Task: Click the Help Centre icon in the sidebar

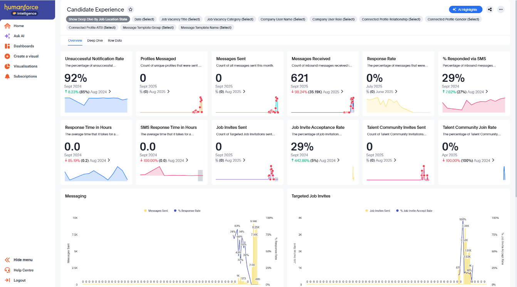Action: [x=6, y=270]
